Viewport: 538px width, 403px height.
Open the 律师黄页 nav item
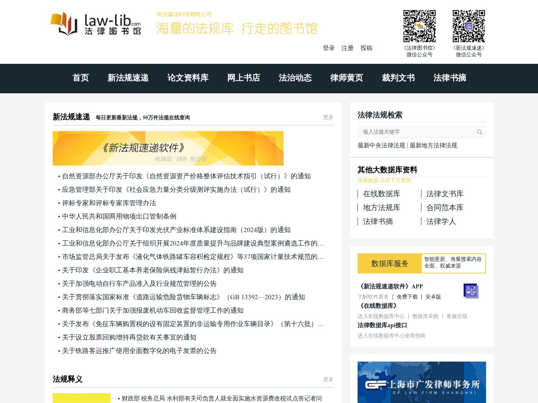(x=347, y=78)
